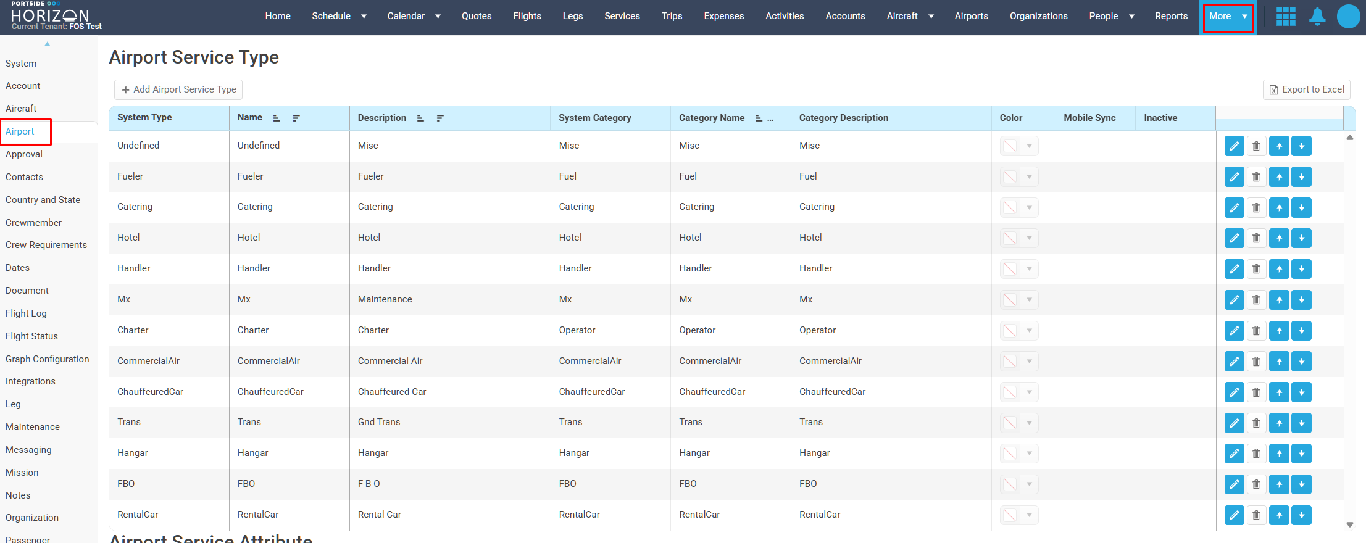Select Crew Requirements in the sidebar
This screenshot has width=1366, height=543.
pyautogui.click(x=46, y=245)
